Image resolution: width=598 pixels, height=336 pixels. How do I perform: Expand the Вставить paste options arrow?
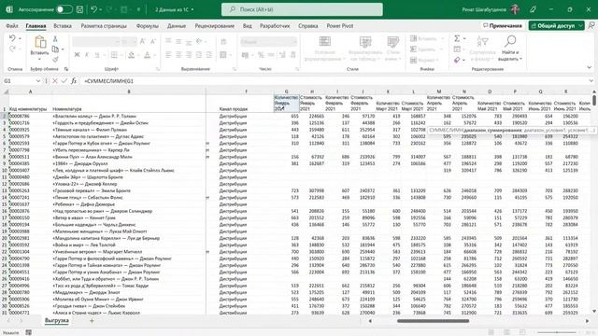[x=39, y=59]
